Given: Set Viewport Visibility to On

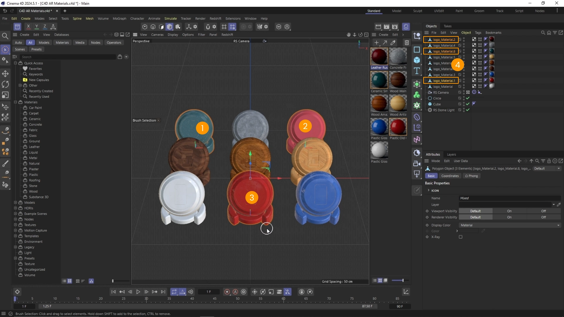Looking at the screenshot, I should [509, 211].
